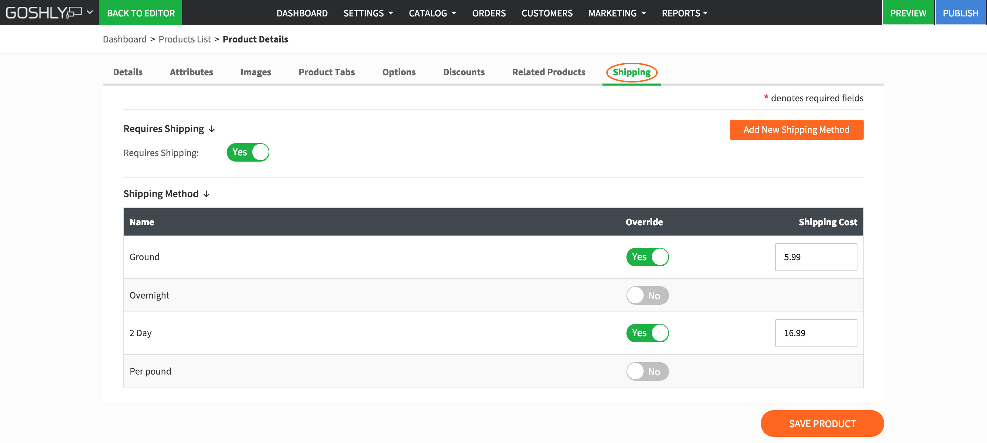This screenshot has width=987, height=443.
Task: Switch to the Attributes tab
Action: click(x=191, y=72)
